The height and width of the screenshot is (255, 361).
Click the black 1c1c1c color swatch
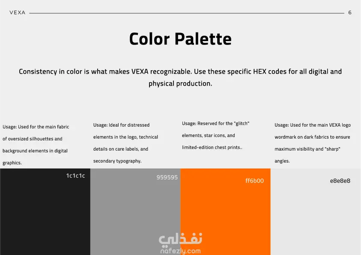point(45,211)
